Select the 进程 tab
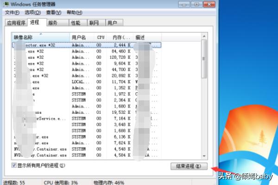The width and height of the screenshot is (278, 185). coord(37,22)
